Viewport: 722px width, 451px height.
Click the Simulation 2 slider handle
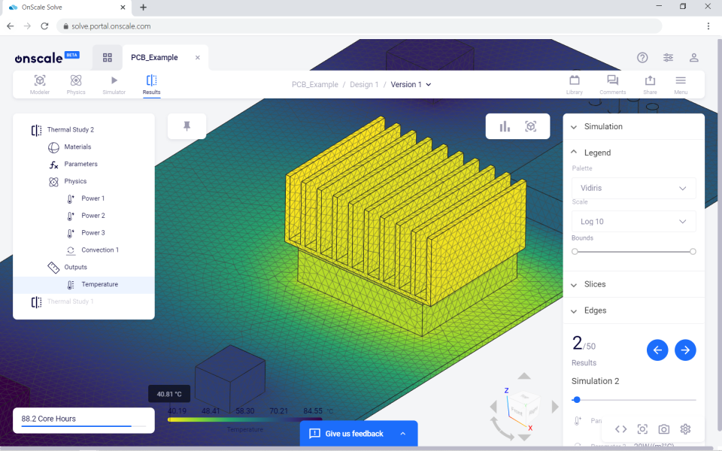point(577,400)
